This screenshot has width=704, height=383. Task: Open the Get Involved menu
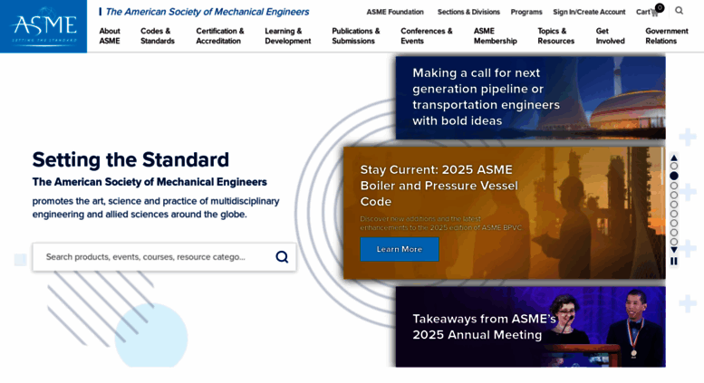click(x=610, y=36)
